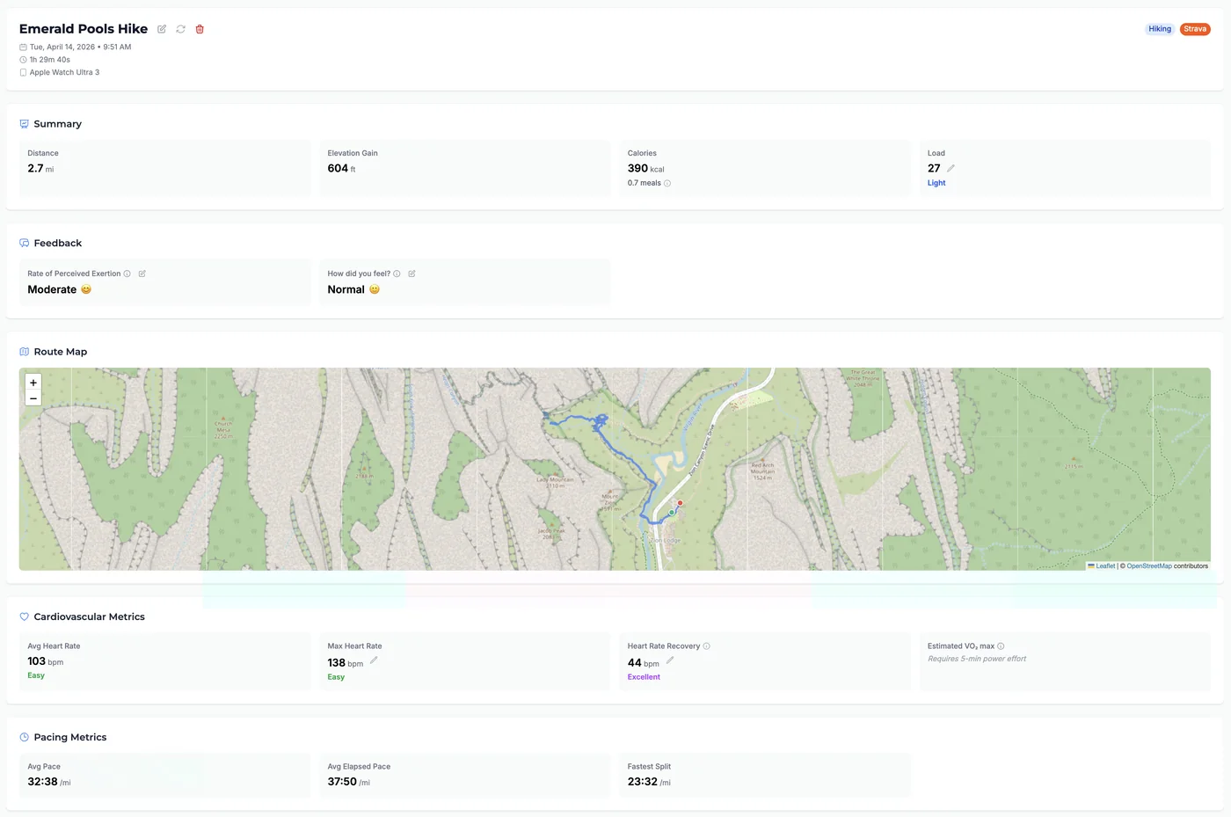Click the green start marker on map
The width and height of the screenshot is (1231, 817).
click(x=672, y=512)
